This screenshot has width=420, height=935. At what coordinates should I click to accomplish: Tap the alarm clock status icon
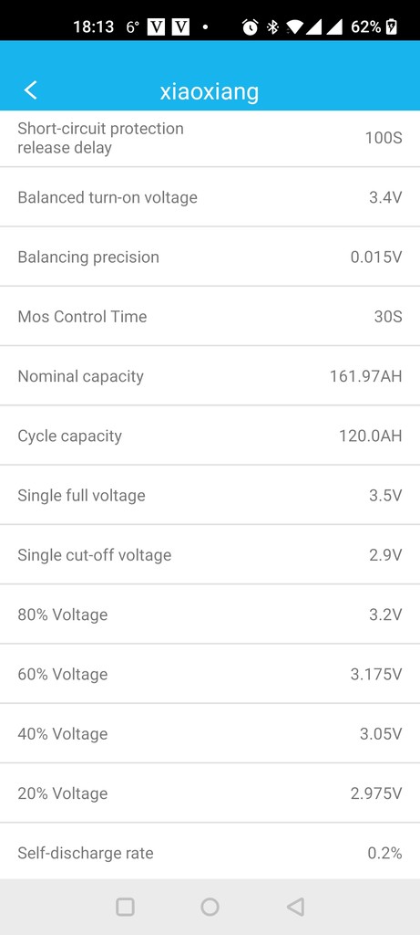(251, 26)
